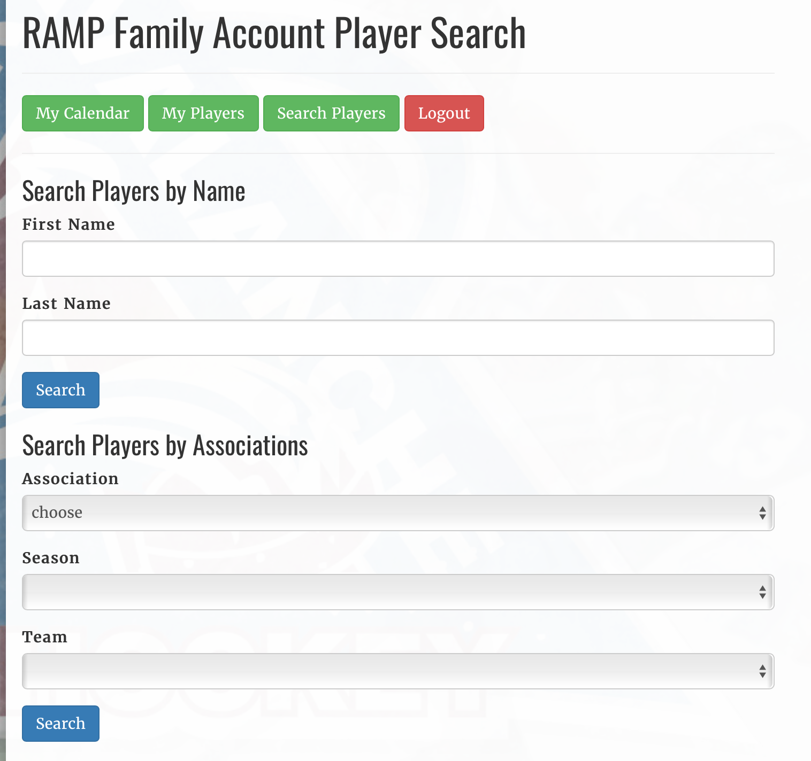This screenshot has width=811, height=761.
Task: Click the Season dropdown's up-down arrow icon
Action: point(762,592)
